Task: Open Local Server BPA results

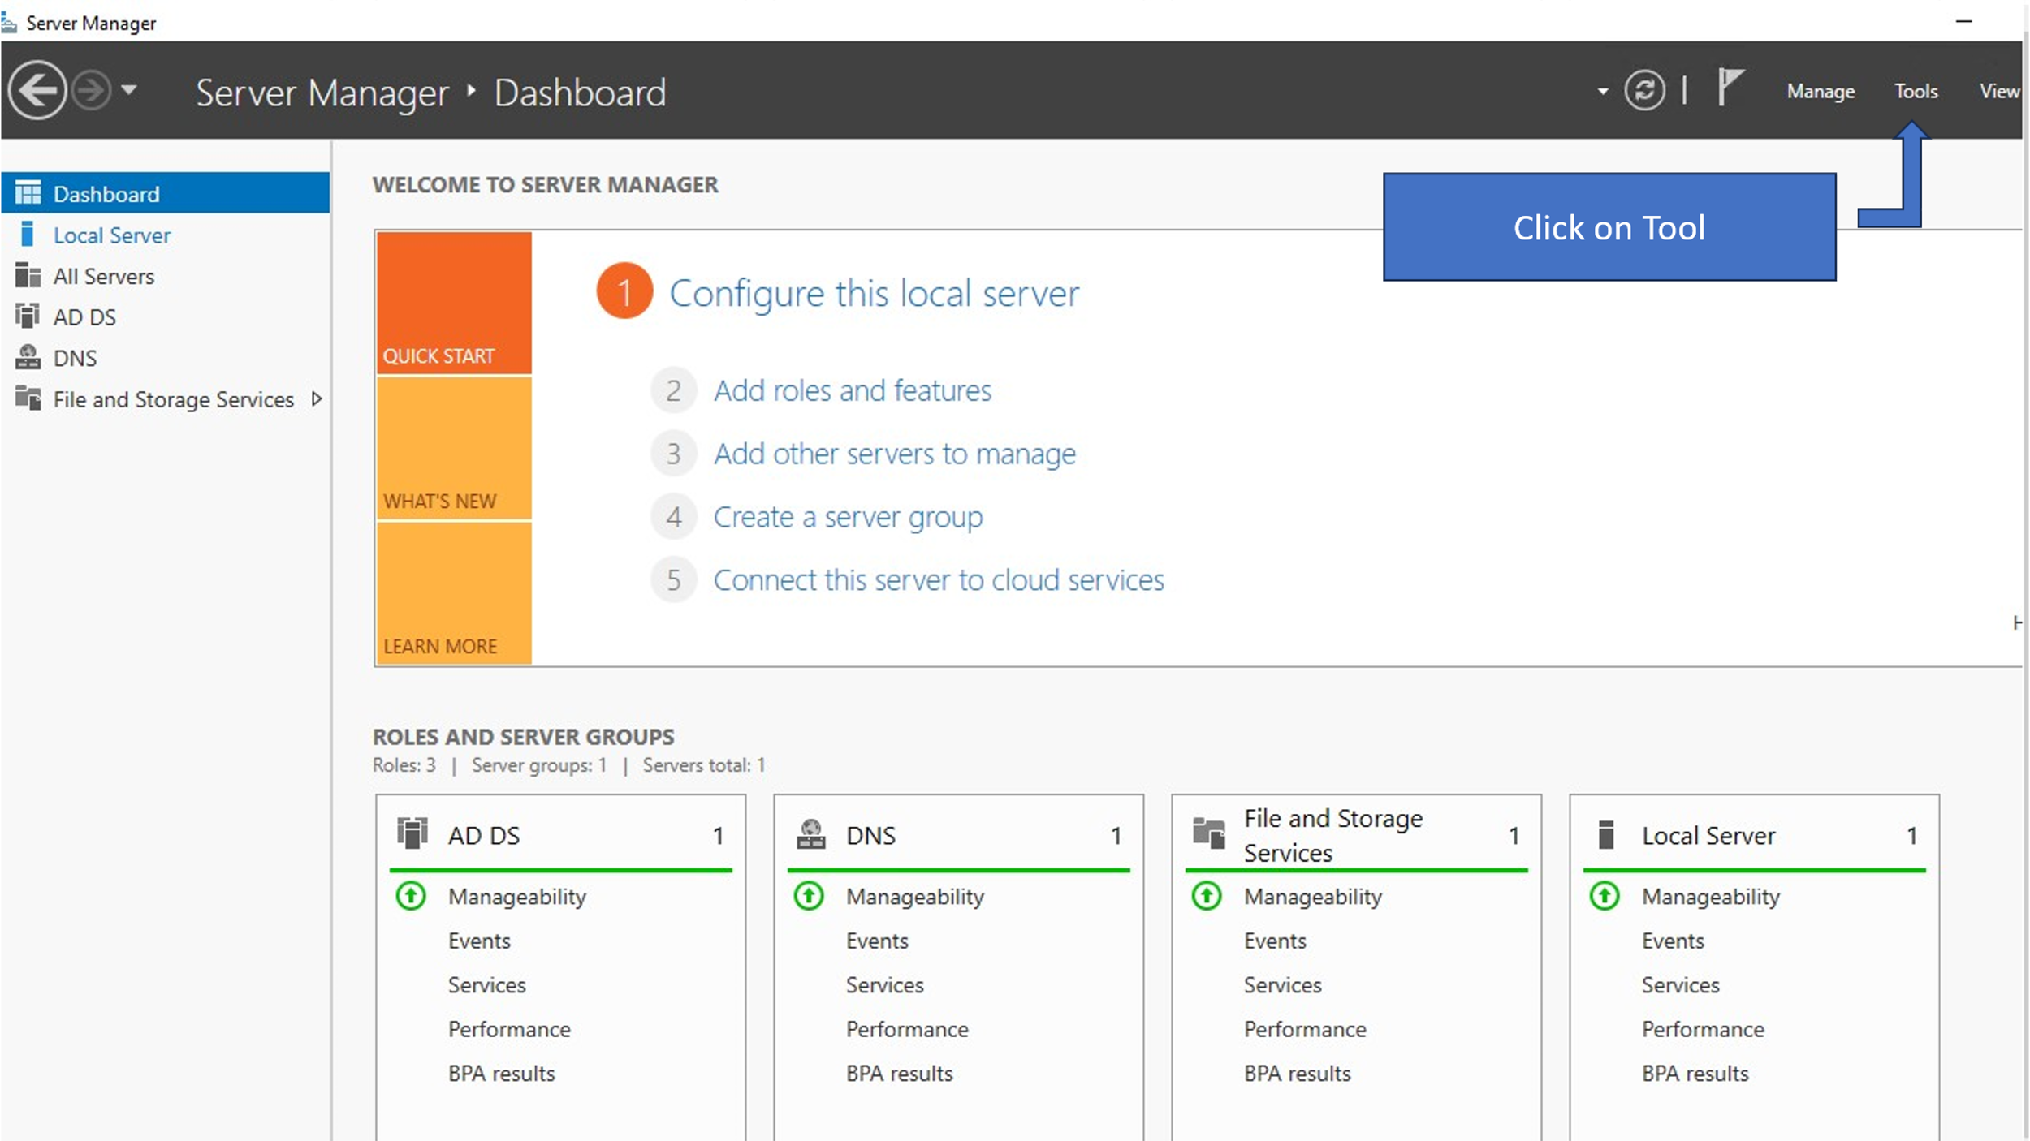Action: coord(1695,1074)
